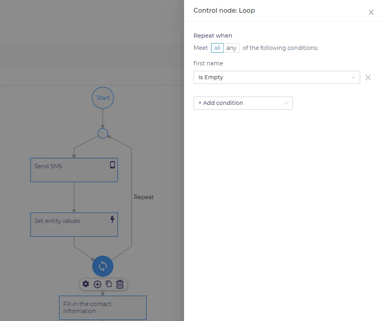Open settings gear for the loop node
382x321 pixels.
pyautogui.click(x=86, y=284)
